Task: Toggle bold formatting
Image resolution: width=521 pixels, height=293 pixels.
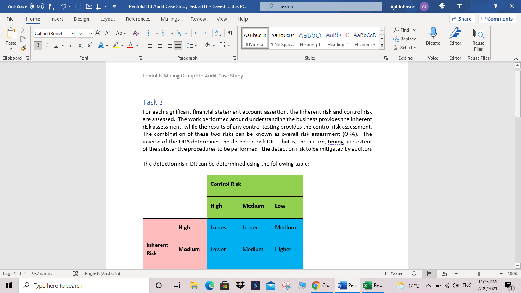Action: [x=37, y=45]
